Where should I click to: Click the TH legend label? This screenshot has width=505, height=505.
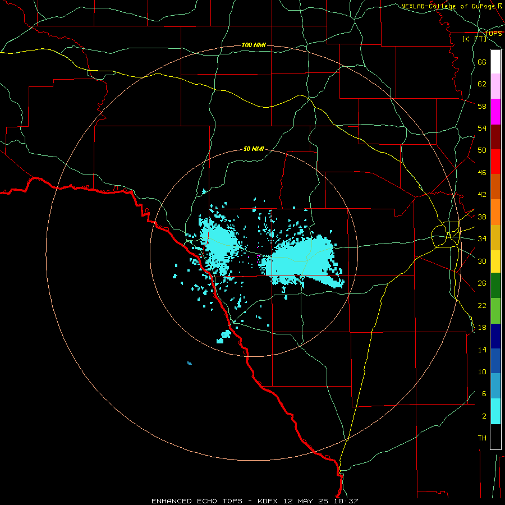coord(482,438)
